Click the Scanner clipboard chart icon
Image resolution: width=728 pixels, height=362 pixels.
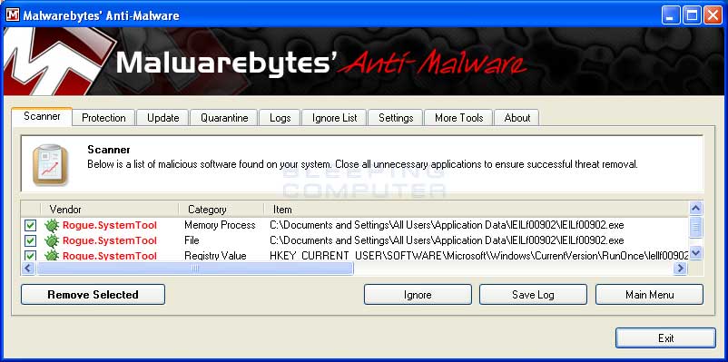50,165
